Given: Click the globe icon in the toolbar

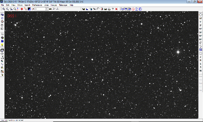Looking at the screenshot, I should tap(91, 9).
